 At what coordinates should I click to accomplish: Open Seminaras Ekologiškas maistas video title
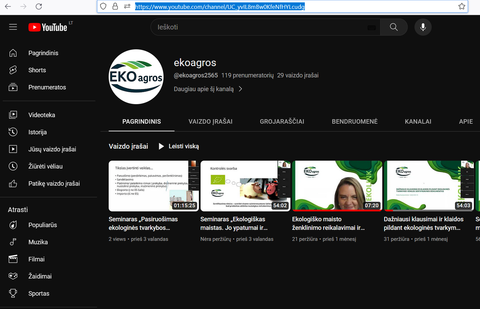234,223
